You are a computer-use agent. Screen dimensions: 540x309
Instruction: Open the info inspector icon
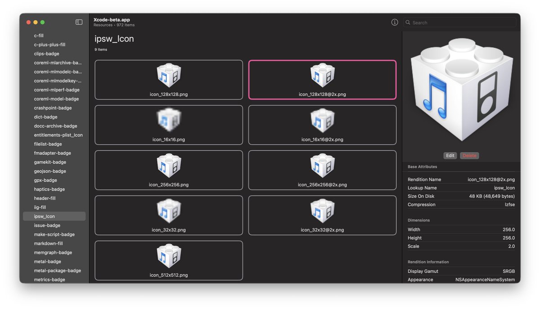tap(395, 22)
